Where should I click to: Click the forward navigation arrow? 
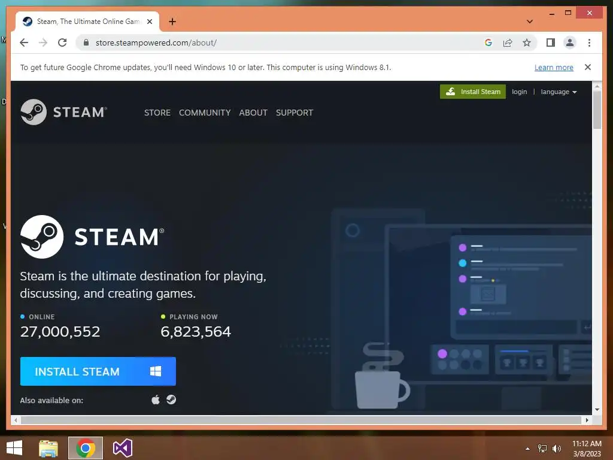[43, 43]
